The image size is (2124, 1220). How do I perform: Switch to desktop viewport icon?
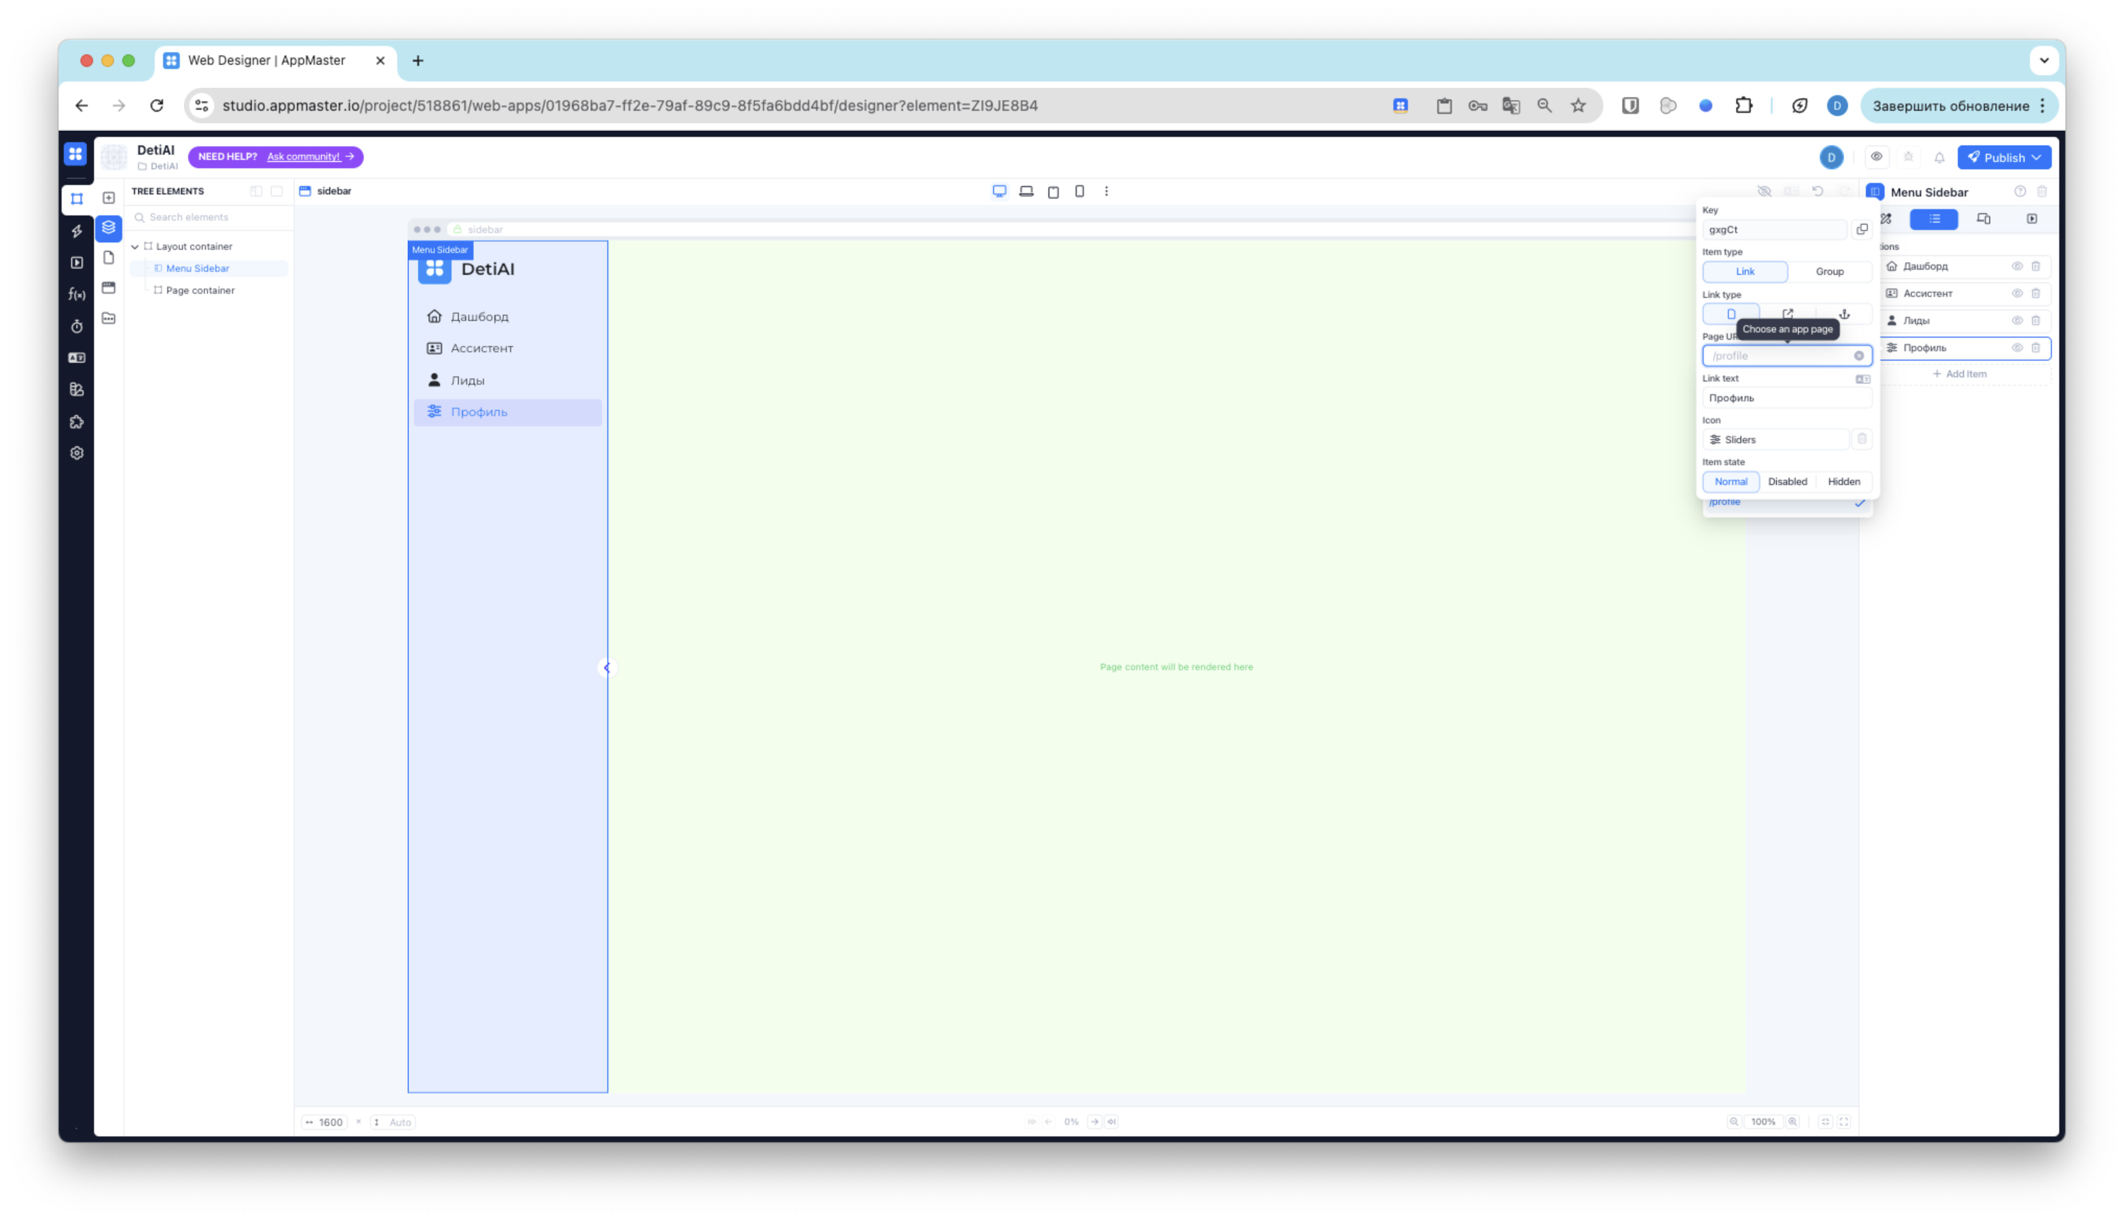[999, 191]
